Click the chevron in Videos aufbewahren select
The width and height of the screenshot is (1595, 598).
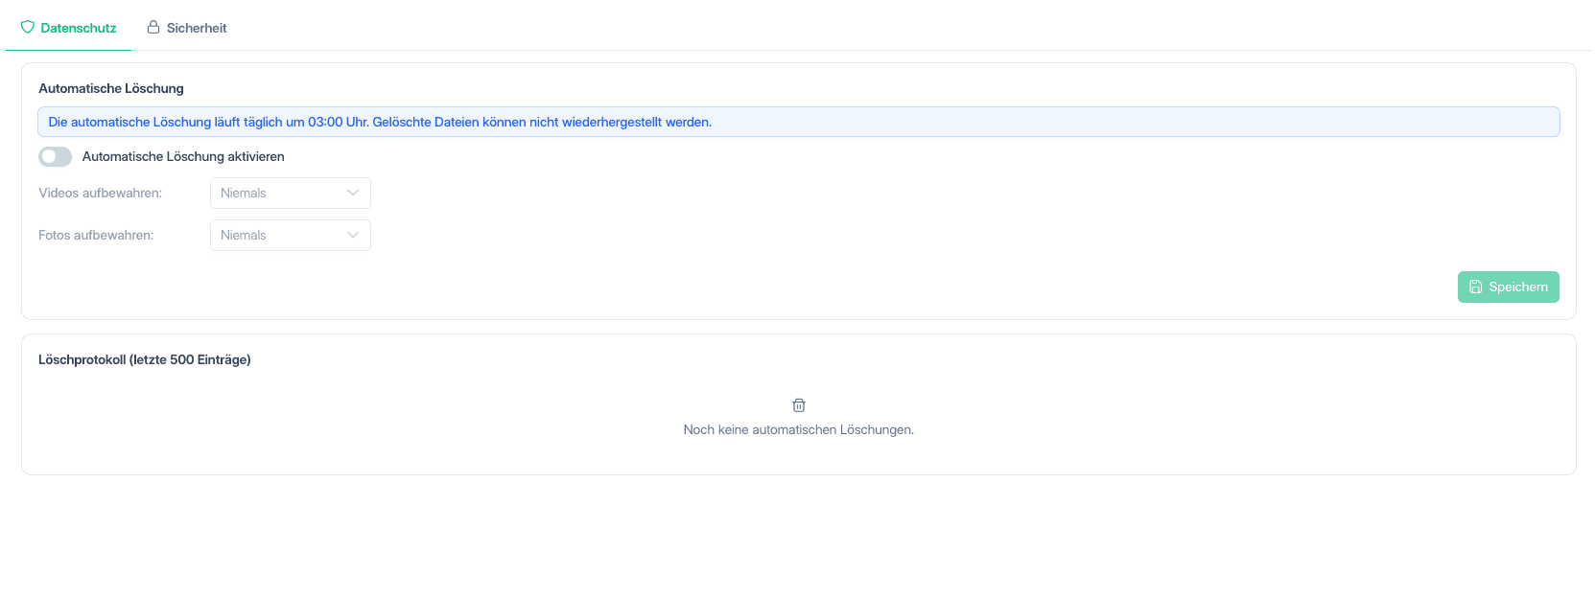click(353, 193)
